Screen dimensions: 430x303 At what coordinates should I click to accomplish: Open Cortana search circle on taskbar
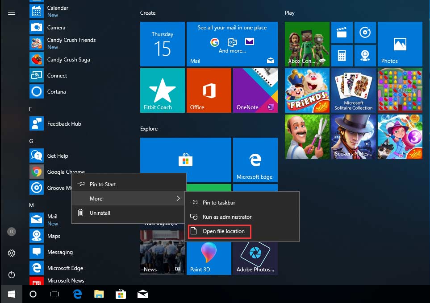pyautogui.click(x=33, y=294)
